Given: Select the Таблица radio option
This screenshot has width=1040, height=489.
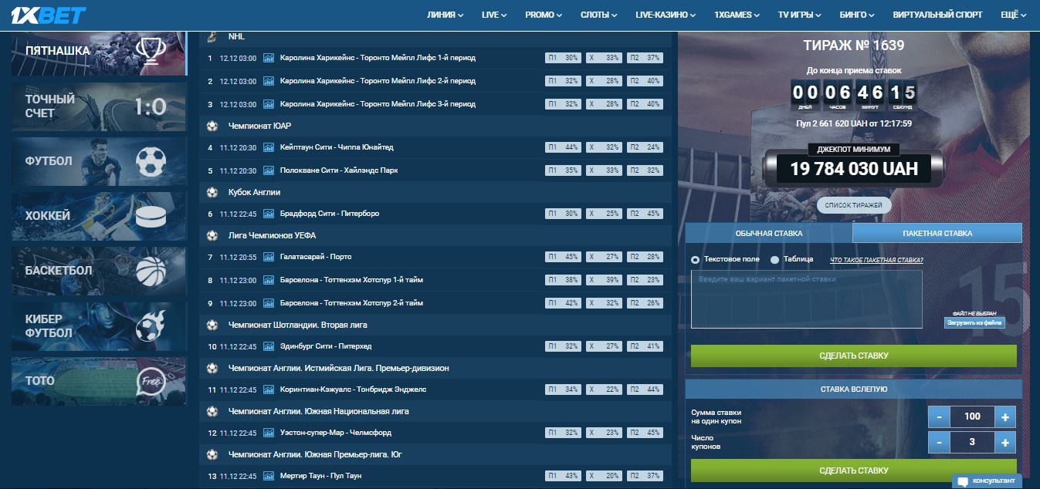Looking at the screenshot, I should 774,260.
